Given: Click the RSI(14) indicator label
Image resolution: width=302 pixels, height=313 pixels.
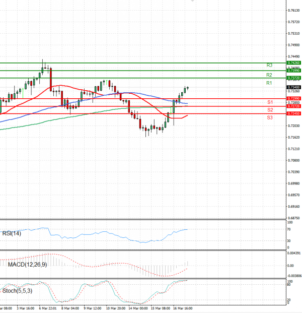Looking at the screenshot, I should (x=11, y=233).
